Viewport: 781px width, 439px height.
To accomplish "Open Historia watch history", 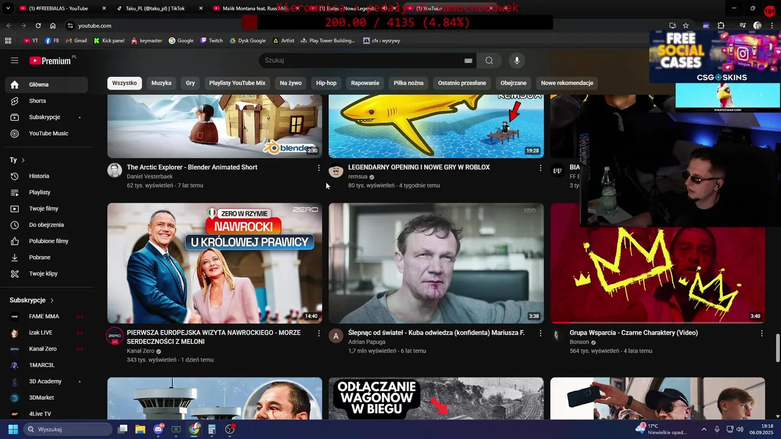I will 46,176.
